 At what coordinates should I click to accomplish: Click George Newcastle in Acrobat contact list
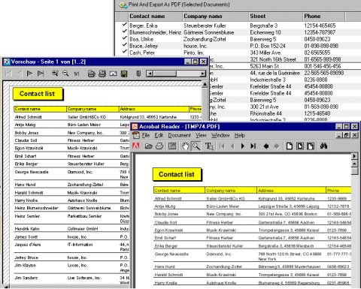click(171, 254)
